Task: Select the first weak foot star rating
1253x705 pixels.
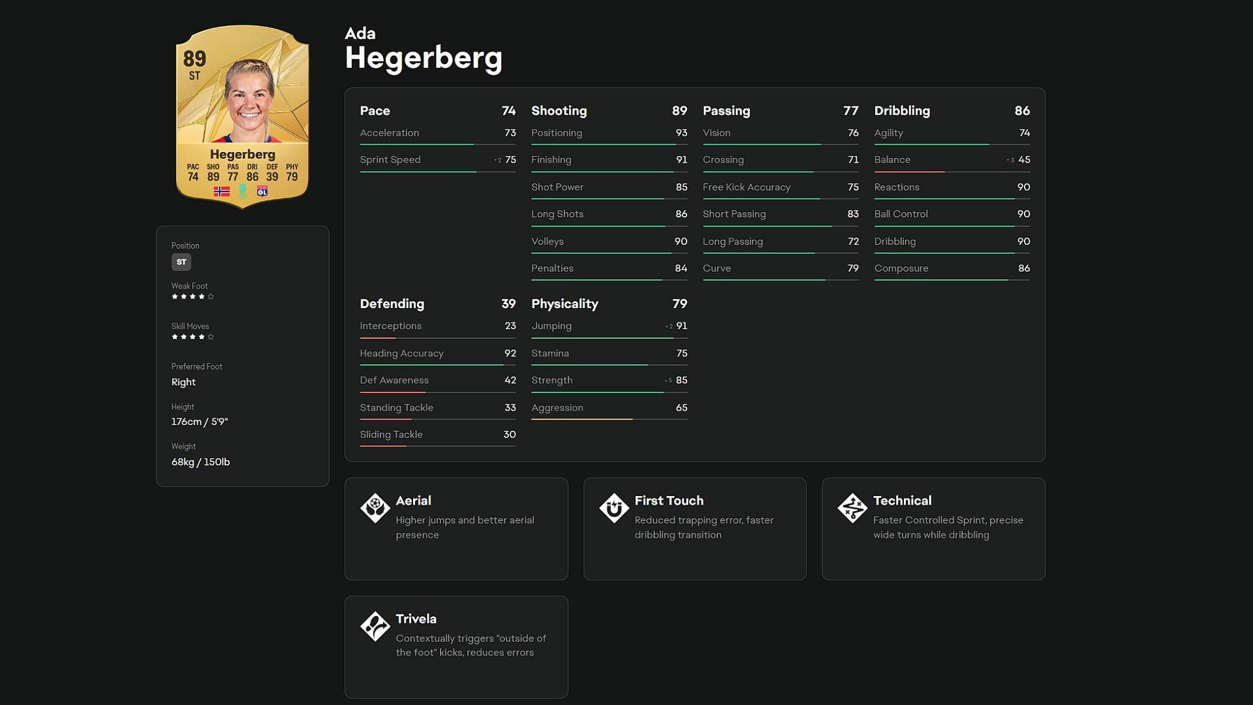Action: 175,296
